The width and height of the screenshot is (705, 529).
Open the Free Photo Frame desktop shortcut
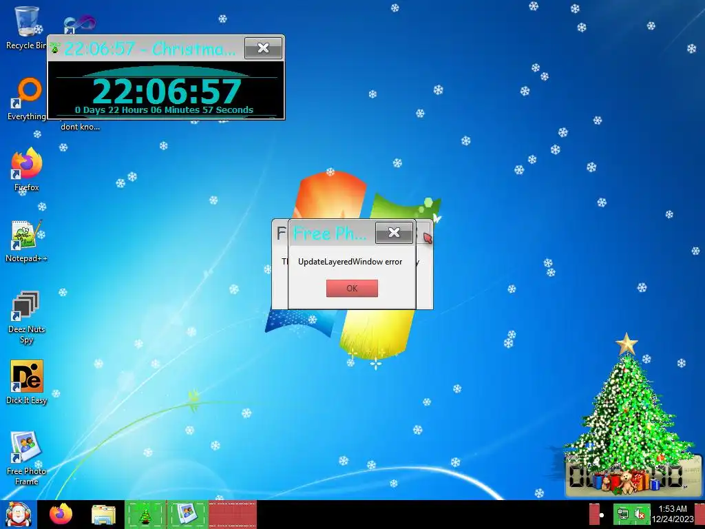tap(27, 458)
